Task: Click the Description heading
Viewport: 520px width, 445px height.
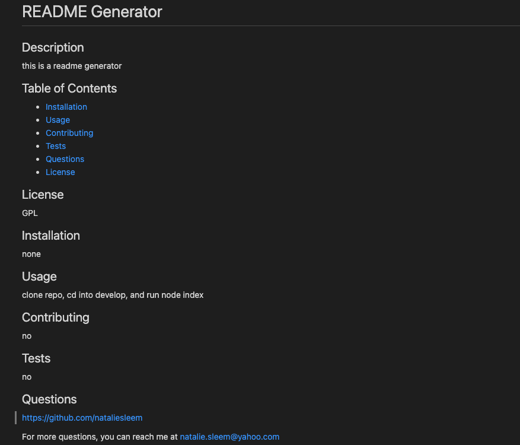Action: (53, 48)
